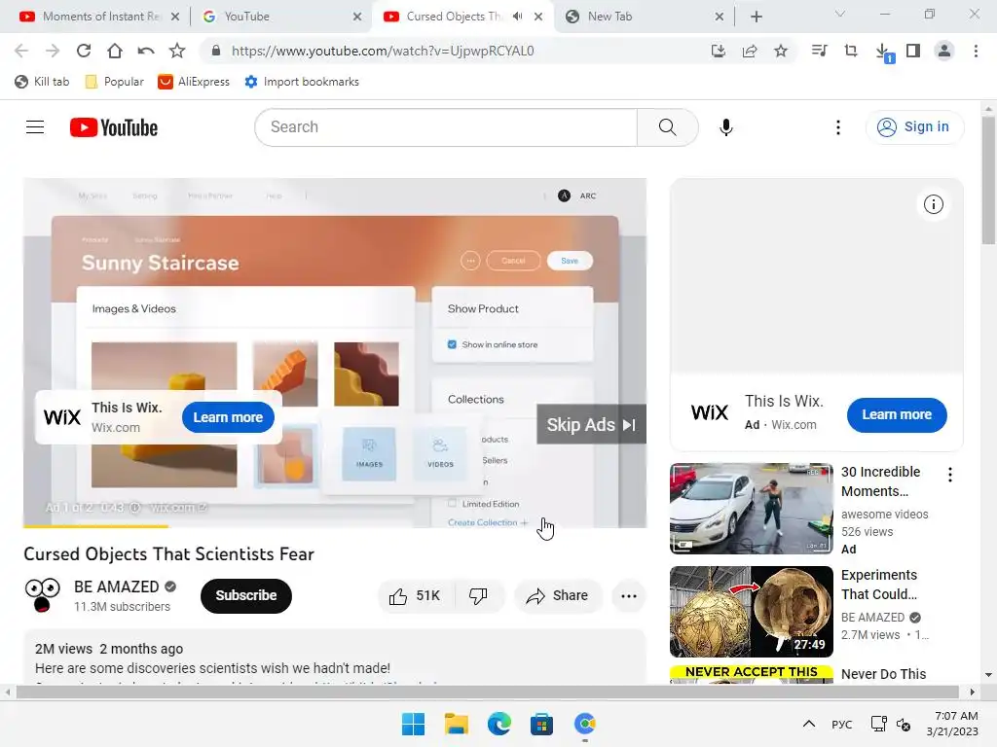Open the media control playlist icon

(x=820, y=51)
